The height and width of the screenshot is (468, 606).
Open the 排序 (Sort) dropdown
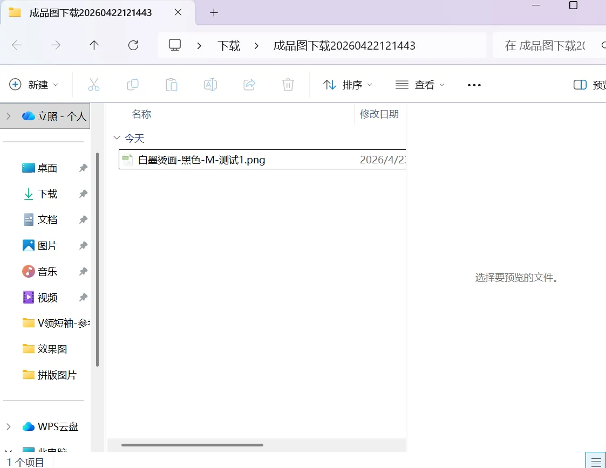pyautogui.click(x=348, y=85)
